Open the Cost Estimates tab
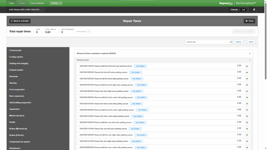The image size is (267, 150). click(37, 3)
